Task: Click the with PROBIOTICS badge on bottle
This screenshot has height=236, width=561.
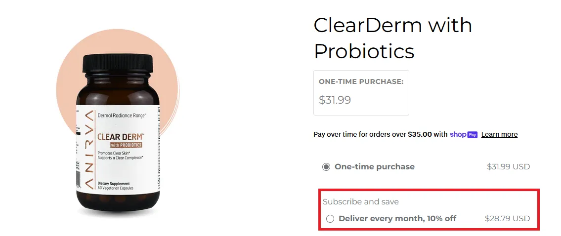Action: point(126,145)
